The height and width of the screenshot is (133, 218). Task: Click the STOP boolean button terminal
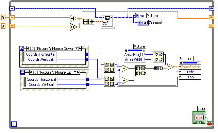point(199,117)
